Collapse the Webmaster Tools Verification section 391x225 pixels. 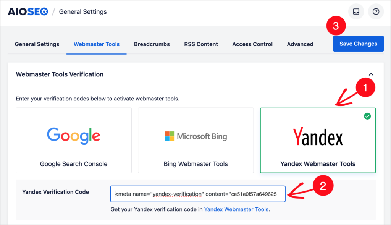pos(371,74)
